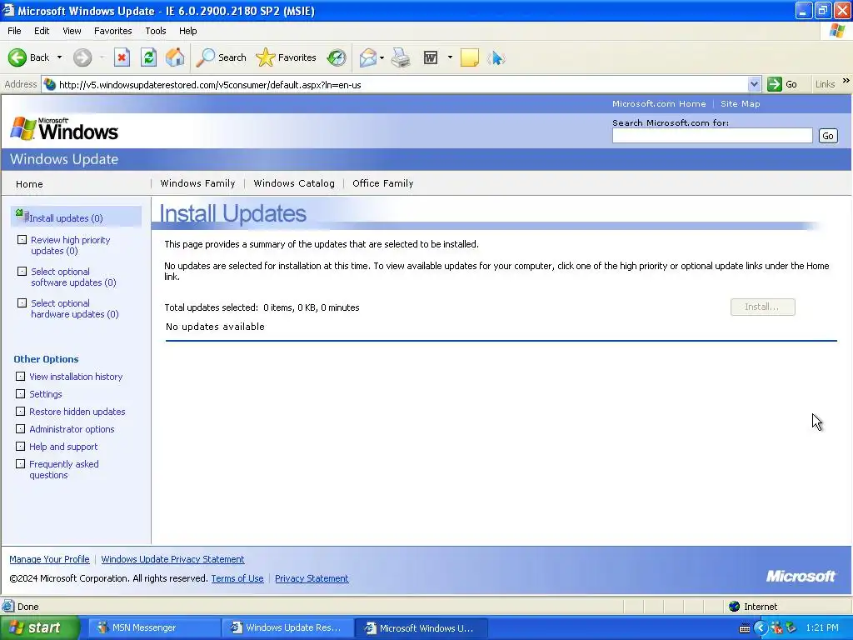The width and height of the screenshot is (853, 640).
Task: Click the Stop loading icon
Action: point(122,57)
